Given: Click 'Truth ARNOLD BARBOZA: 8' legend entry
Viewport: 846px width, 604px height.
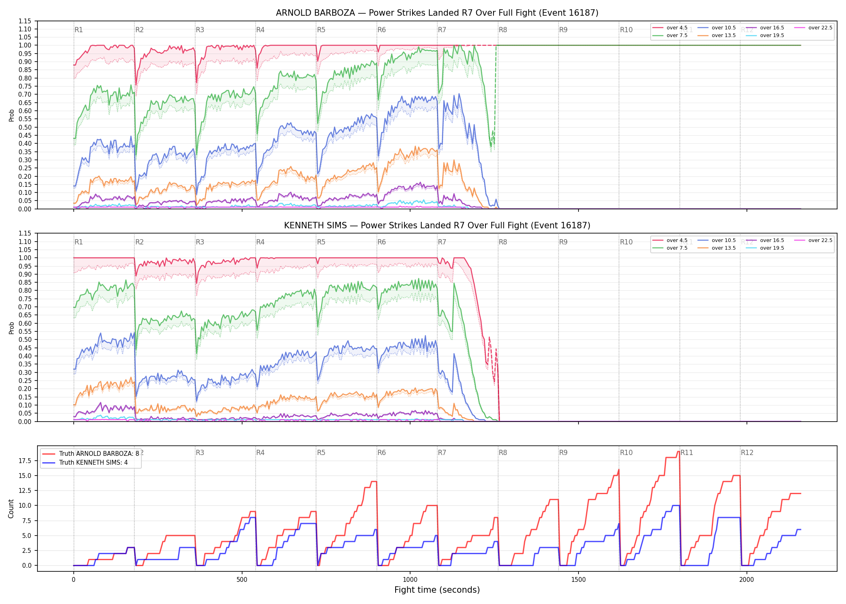Looking at the screenshot, I should (x=91, y=454).
